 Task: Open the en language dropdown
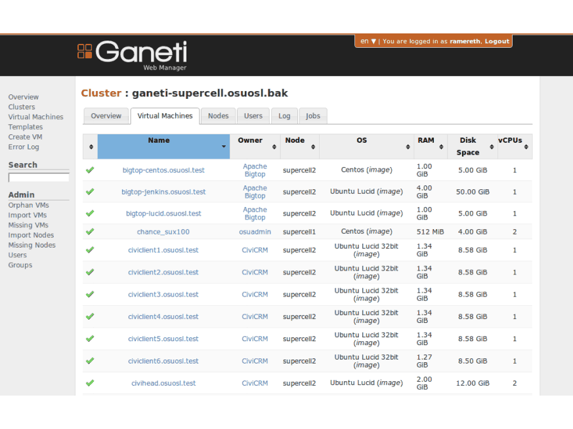point(368,41)
